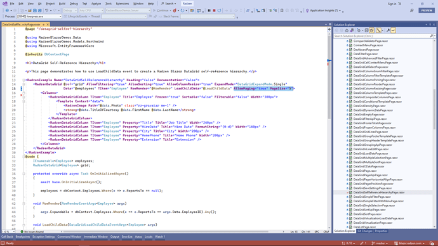This screenshot has width=438, height=246.
Task: Click Home icon in Solution Explorer toolbar
Action: pyautogui.click(x=347, y=30)
